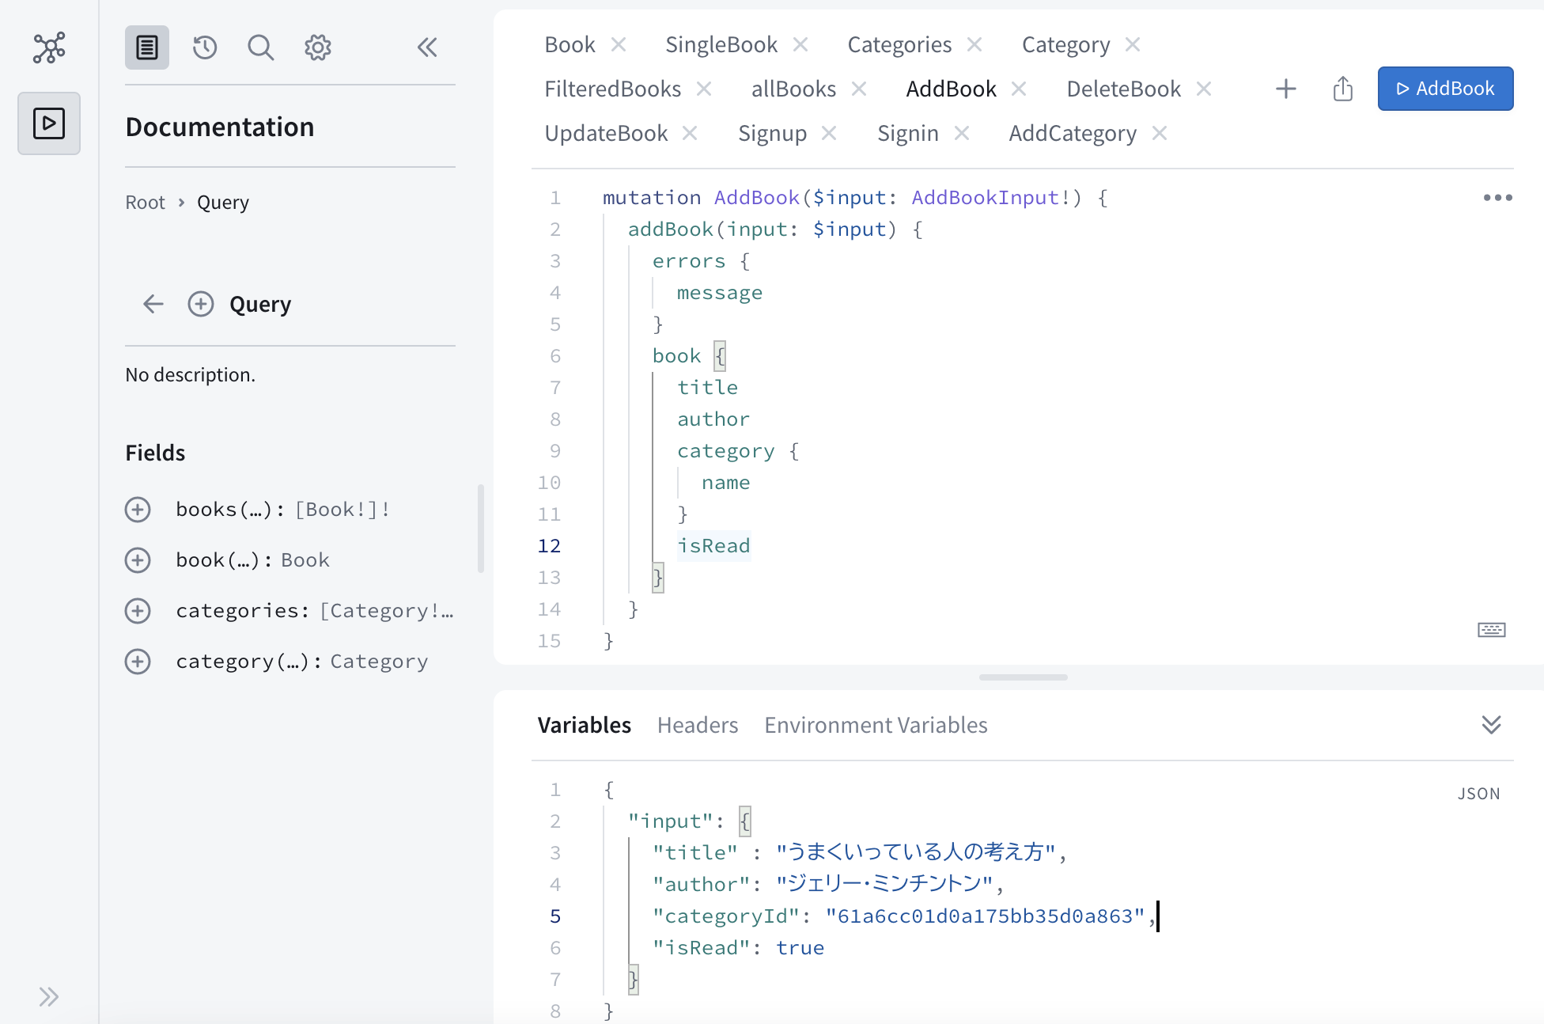The width and height of the screenshot is (1544, 1024).
Task: Click the graph/nodes icon in sidebar
Action: [49, 48]
